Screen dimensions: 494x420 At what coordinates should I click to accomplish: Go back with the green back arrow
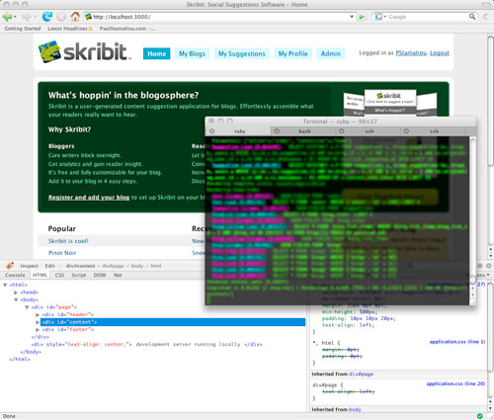pos(7,17)
